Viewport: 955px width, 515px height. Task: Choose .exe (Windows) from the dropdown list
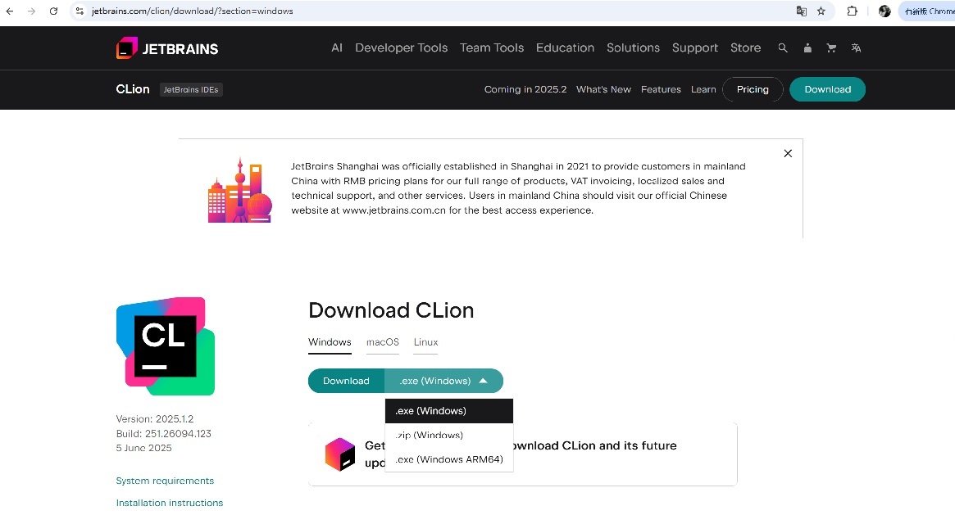click(449, 410)
